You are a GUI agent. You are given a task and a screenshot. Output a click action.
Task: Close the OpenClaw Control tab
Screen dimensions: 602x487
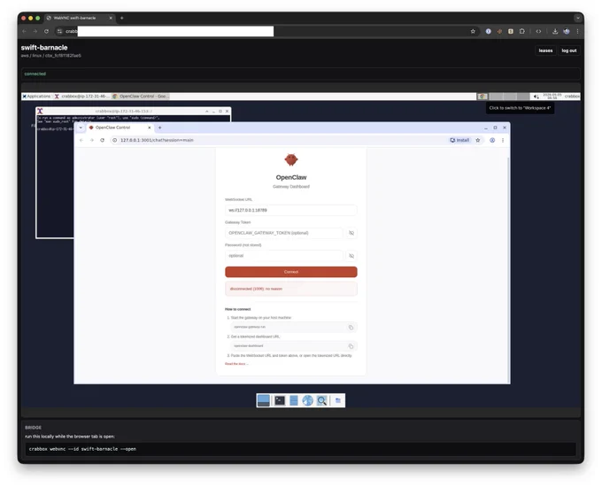tap(150, 128)
